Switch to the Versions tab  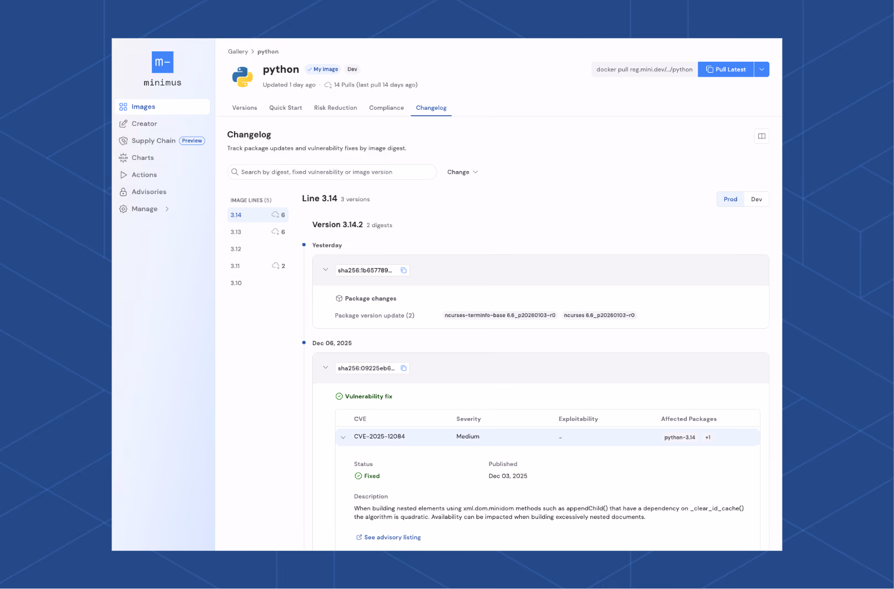pyautogui.click(x=244, y=108)
